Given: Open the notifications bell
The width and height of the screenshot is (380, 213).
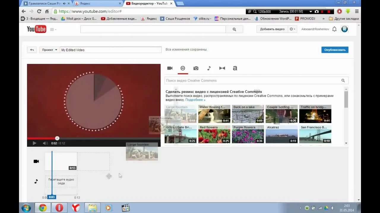Looking at the screenshot, I should click(334, 29).
